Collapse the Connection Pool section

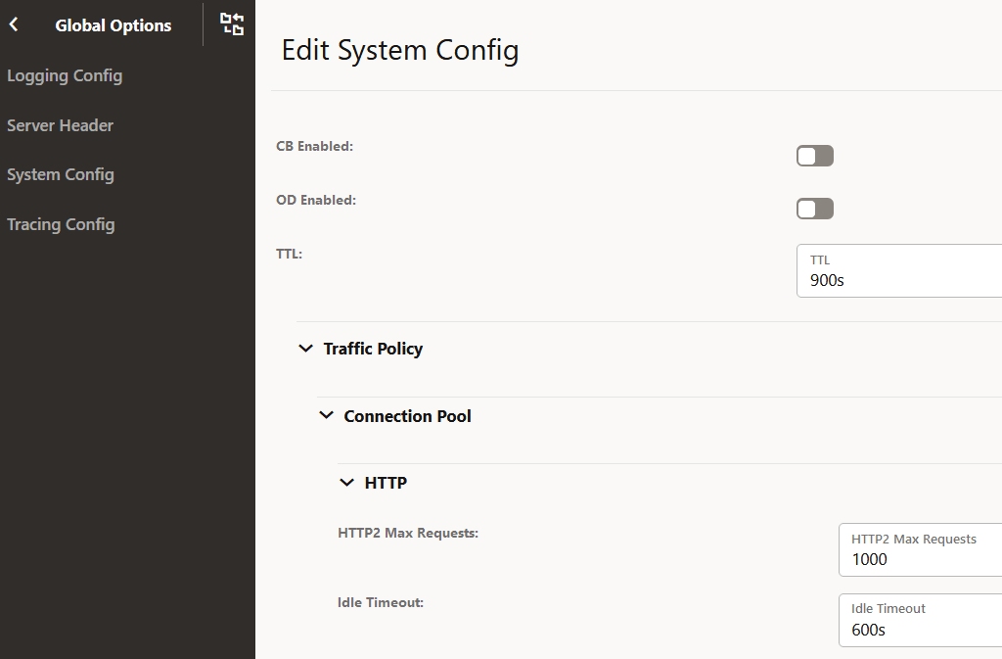tap(326, 415)
